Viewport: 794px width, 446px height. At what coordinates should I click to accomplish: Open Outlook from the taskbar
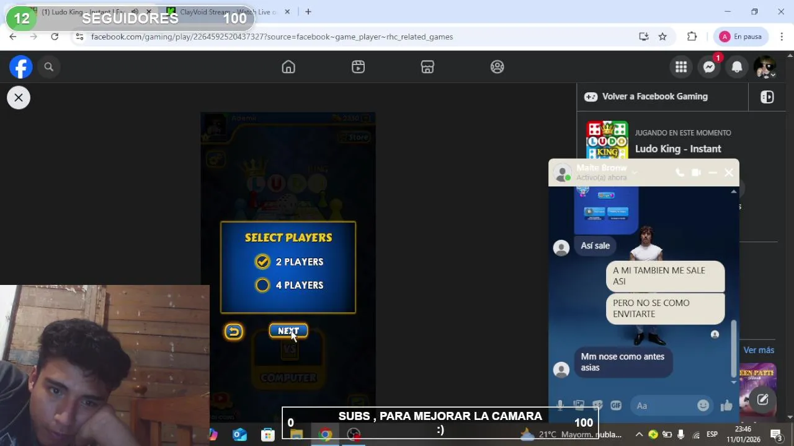(x=239, y=435)
